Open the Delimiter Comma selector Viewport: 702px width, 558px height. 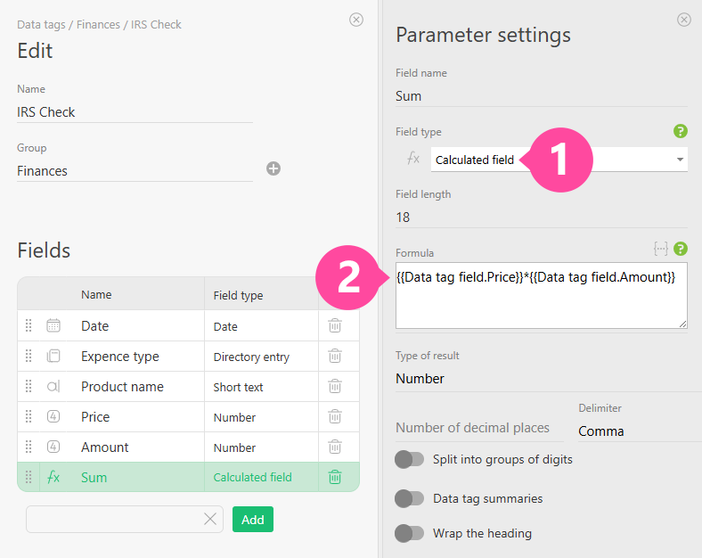tap(638, 431)
